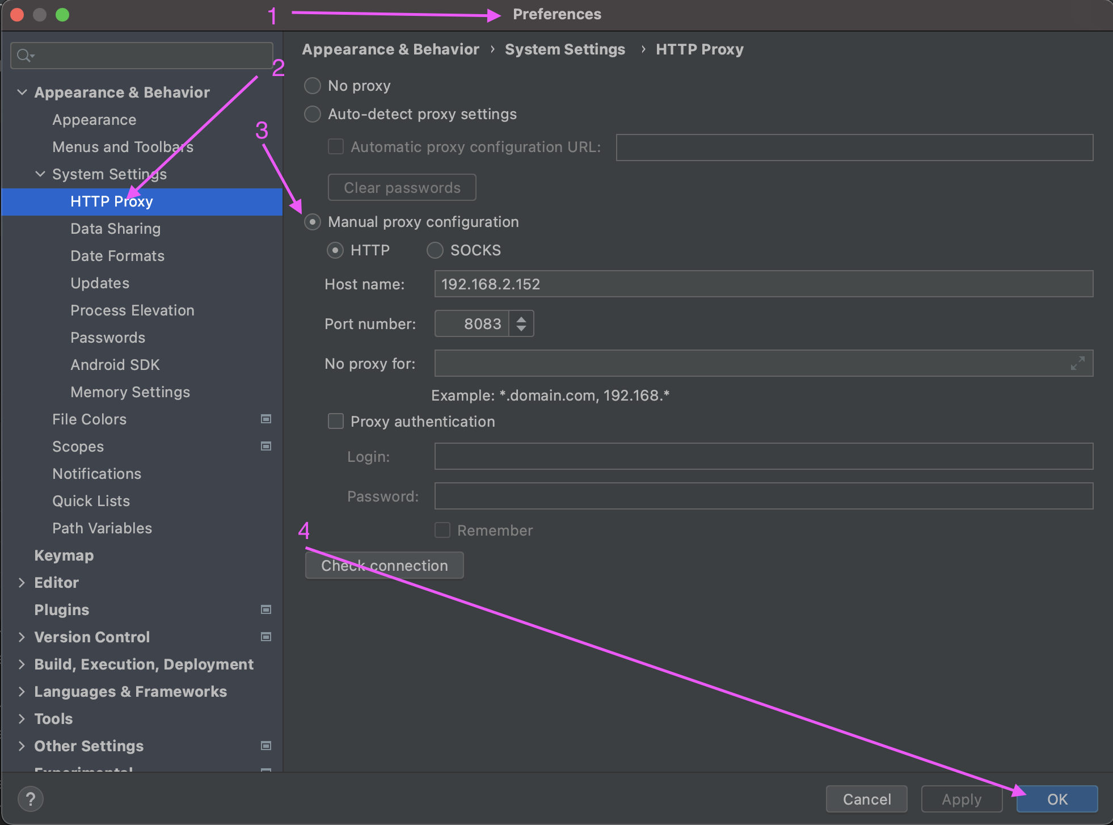Open the Android SDK settings page
The height and width of the screenshot is (825, 1113).
115,365
